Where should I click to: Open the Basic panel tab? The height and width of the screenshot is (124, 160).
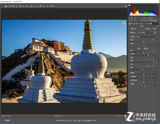130,24
